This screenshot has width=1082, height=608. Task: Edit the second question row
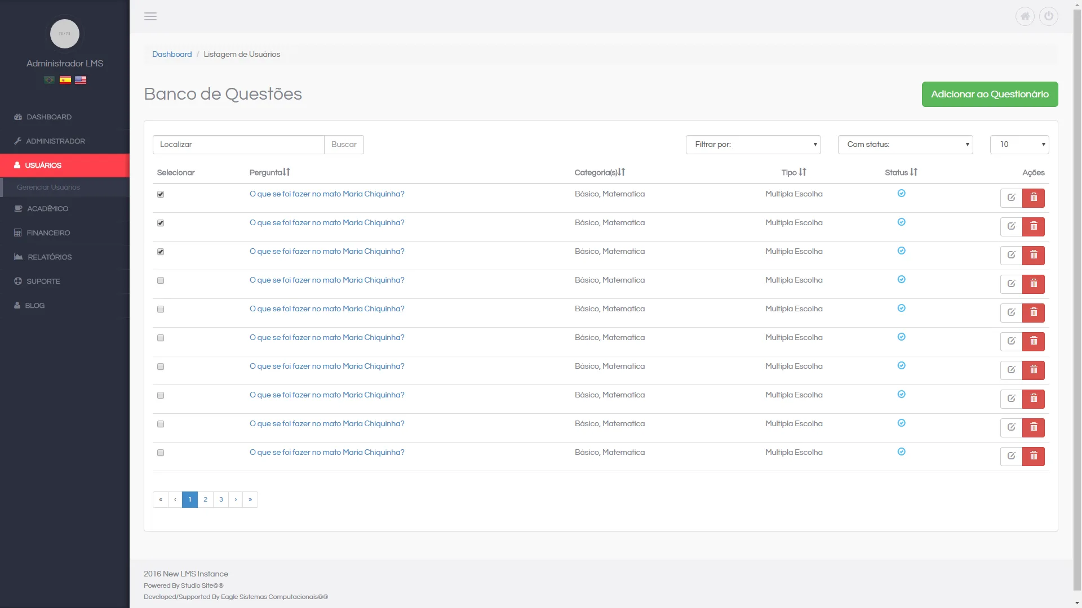(x=1012, y=227)
